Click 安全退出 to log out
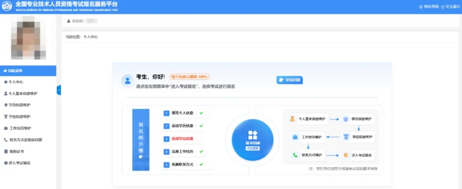 point(451,7)
